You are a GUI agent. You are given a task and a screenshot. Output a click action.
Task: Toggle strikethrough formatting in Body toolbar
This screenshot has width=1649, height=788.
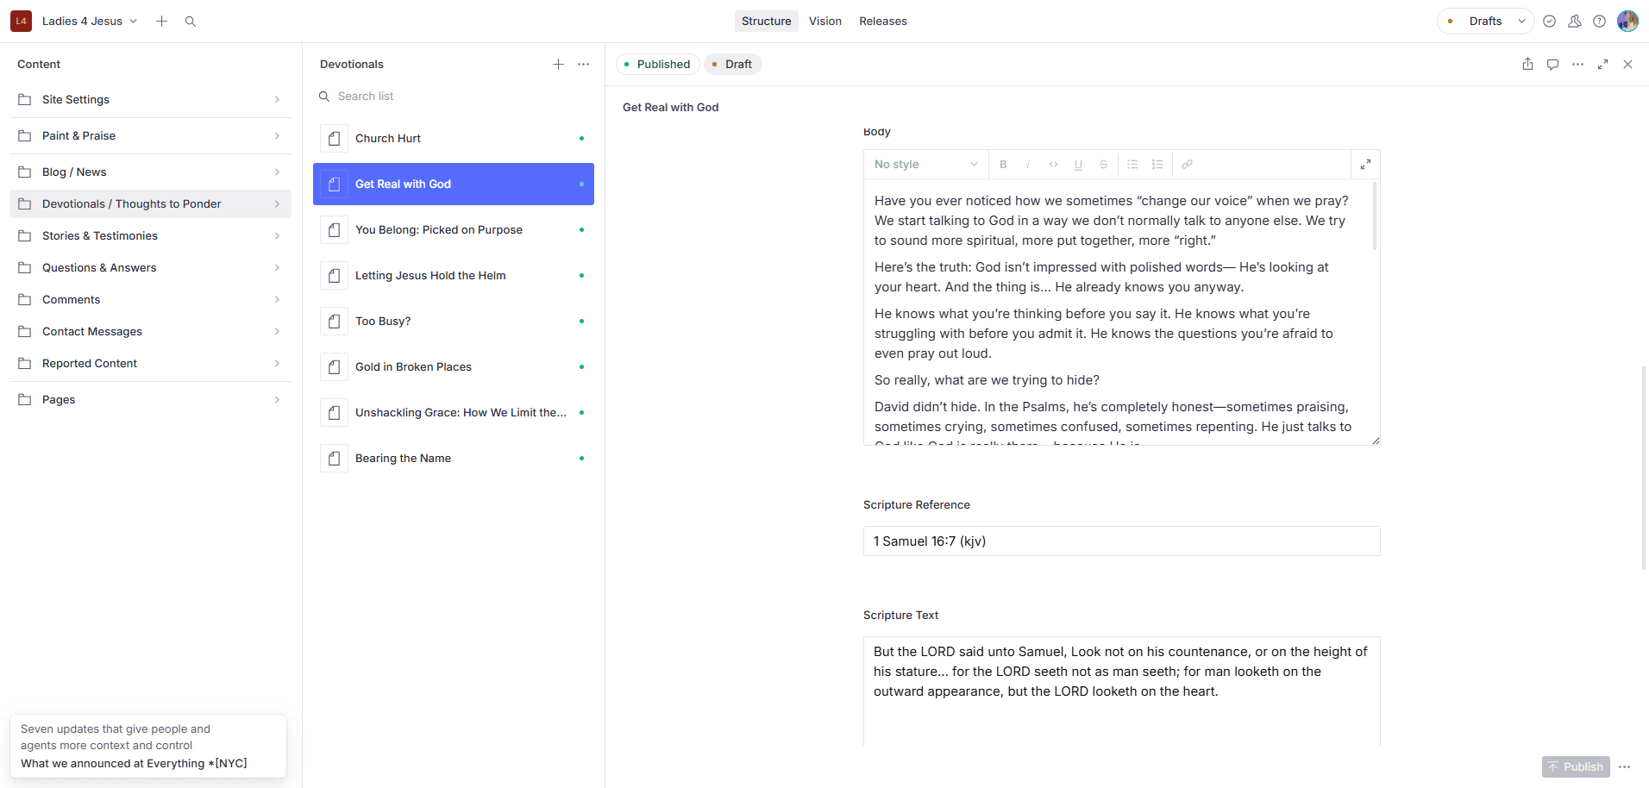1103,165
